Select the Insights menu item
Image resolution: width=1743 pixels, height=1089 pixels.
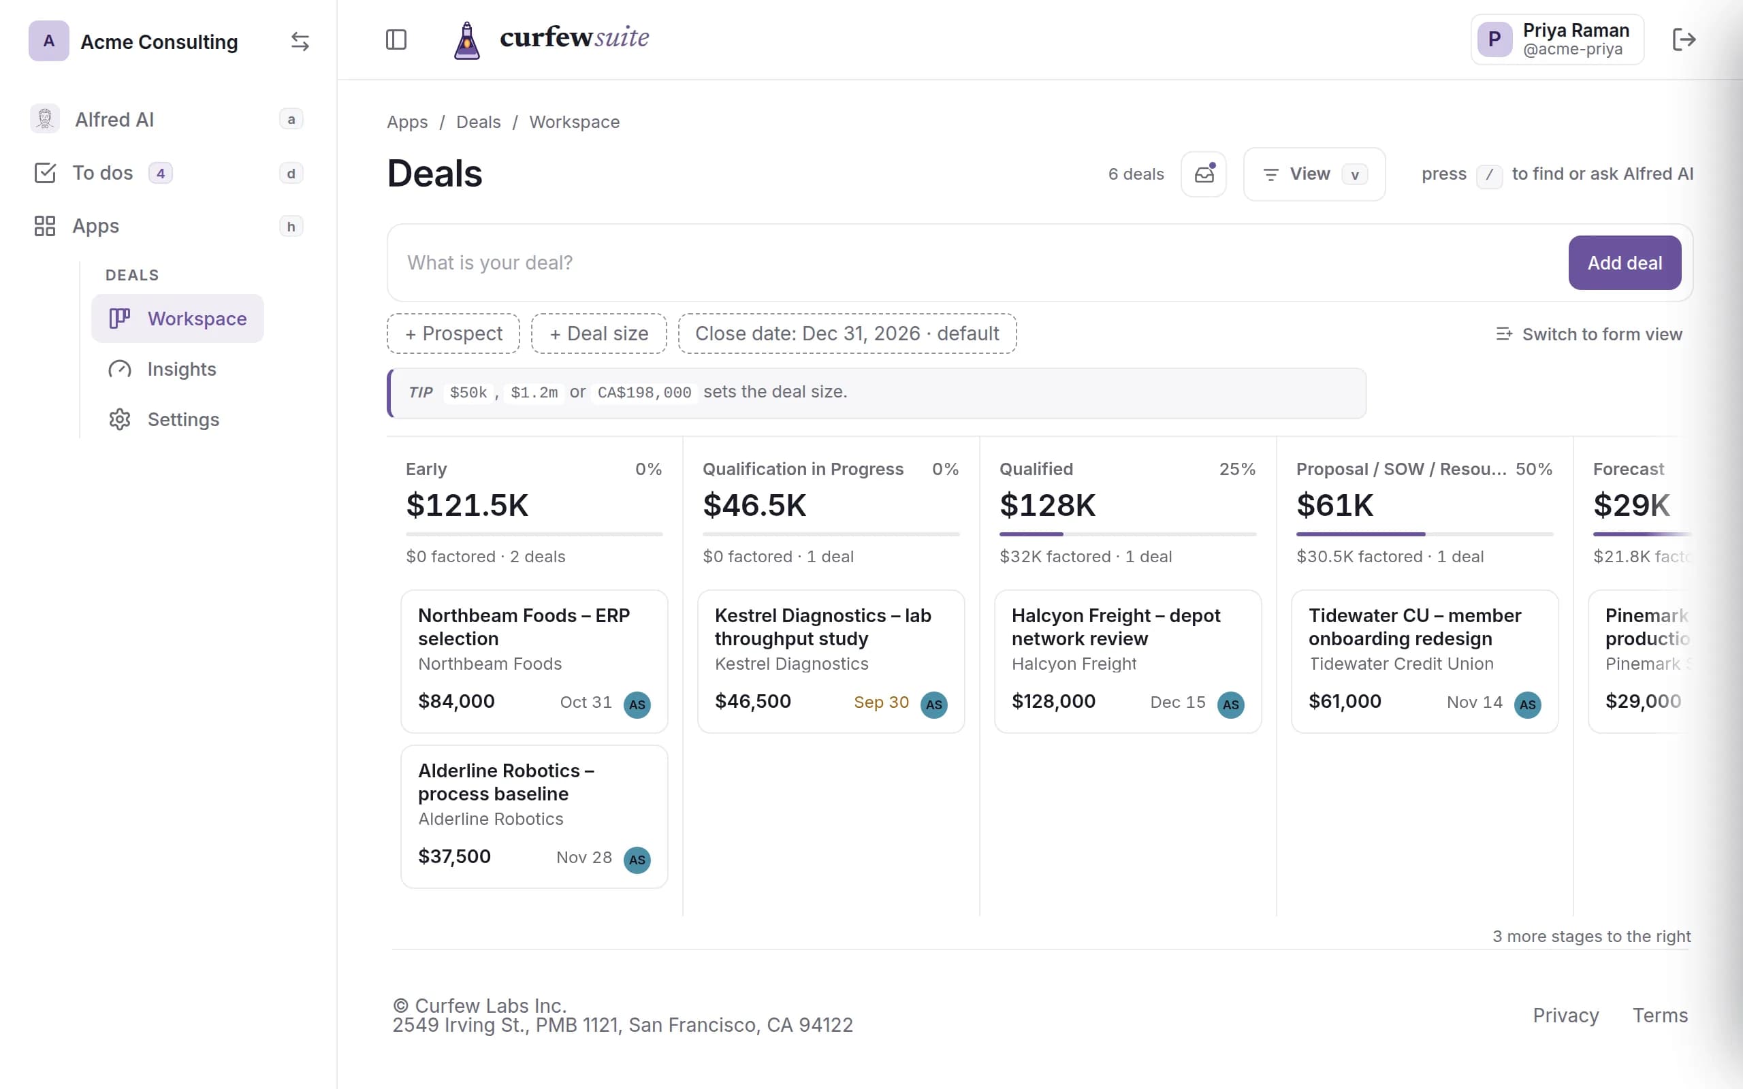coord(177,369)
